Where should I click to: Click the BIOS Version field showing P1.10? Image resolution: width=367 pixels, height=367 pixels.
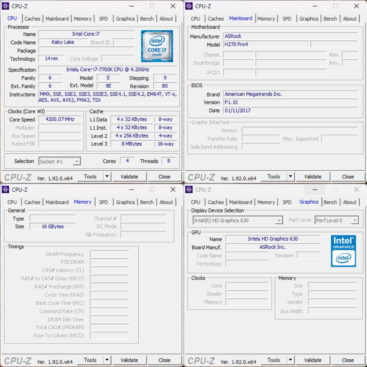pos(290,102)
